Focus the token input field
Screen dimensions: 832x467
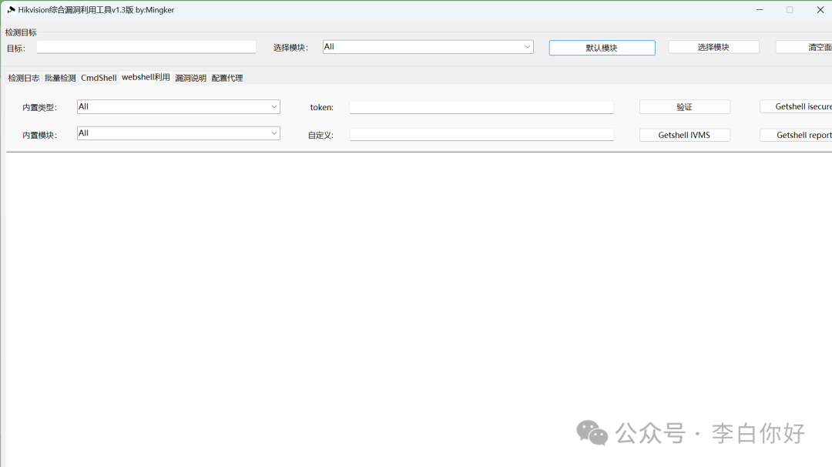click(x=481, y=107)
